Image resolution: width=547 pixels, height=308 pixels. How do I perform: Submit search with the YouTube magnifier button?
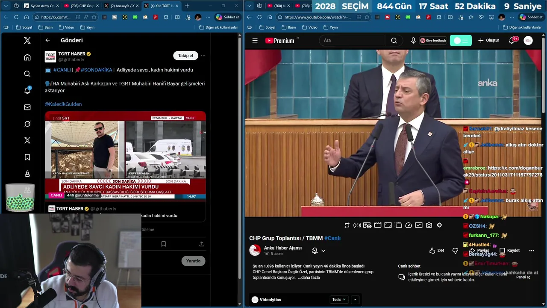coord(394,41)
